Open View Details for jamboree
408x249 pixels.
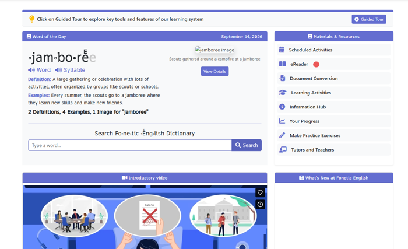click(x=214, y=71)
